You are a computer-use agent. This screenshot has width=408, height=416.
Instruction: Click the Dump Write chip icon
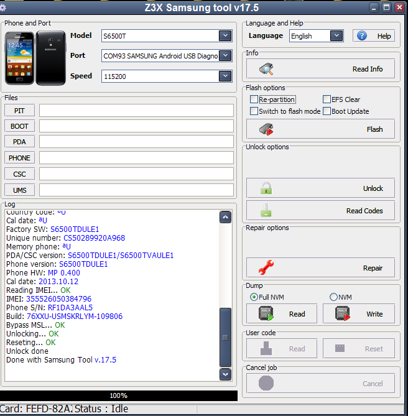(x=343, y=313)
